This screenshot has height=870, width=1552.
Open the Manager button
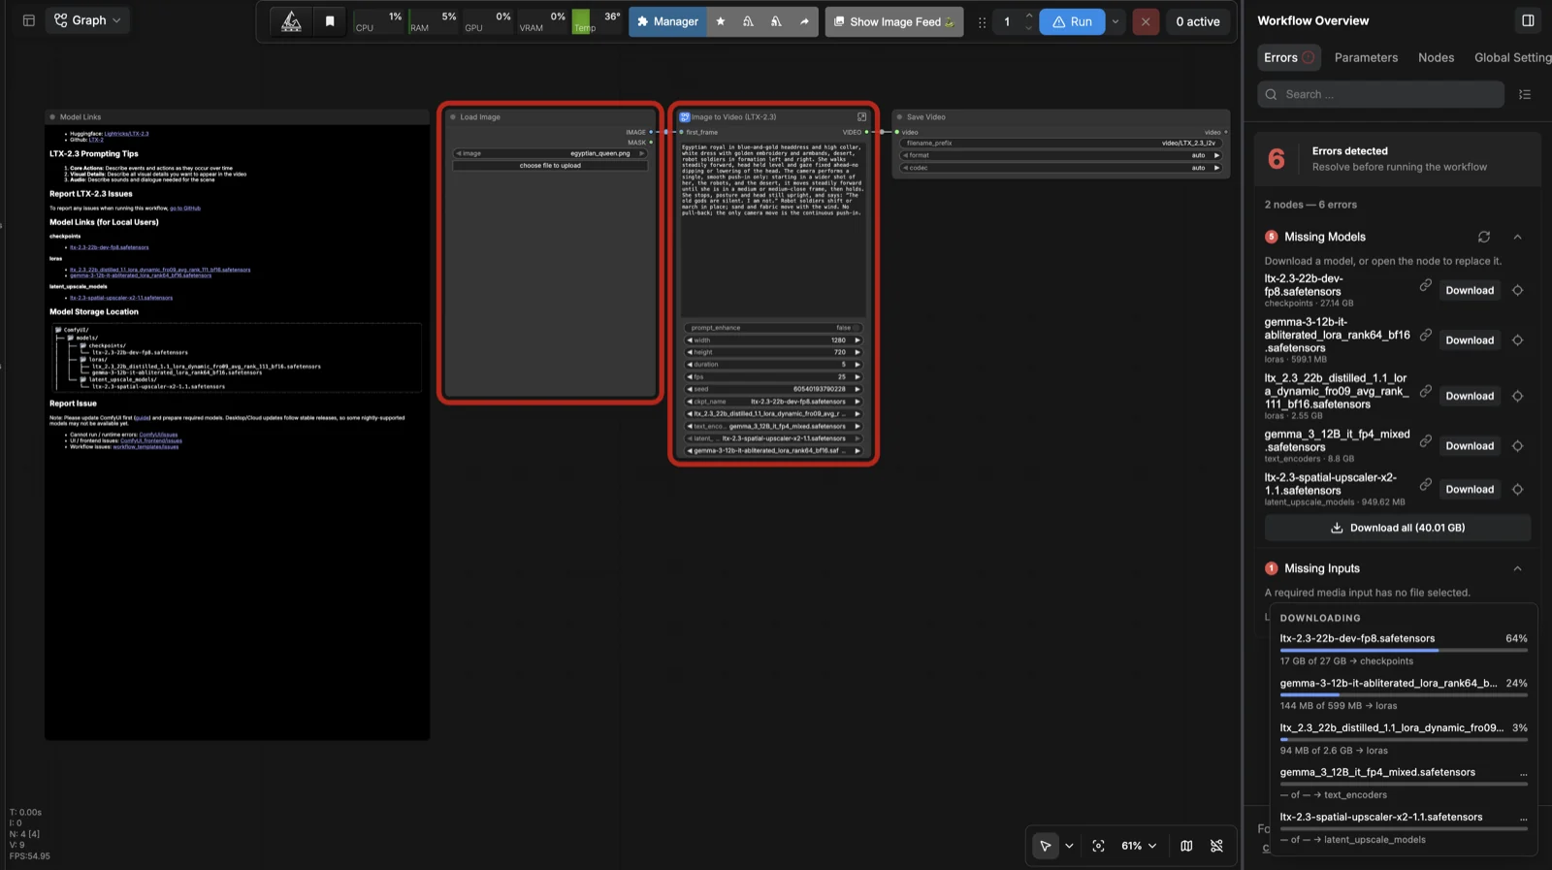coord(667,21)
